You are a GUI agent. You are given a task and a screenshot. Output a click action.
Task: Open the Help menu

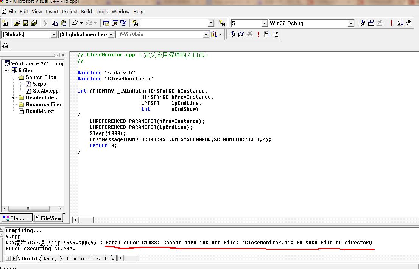pos(138,12)
